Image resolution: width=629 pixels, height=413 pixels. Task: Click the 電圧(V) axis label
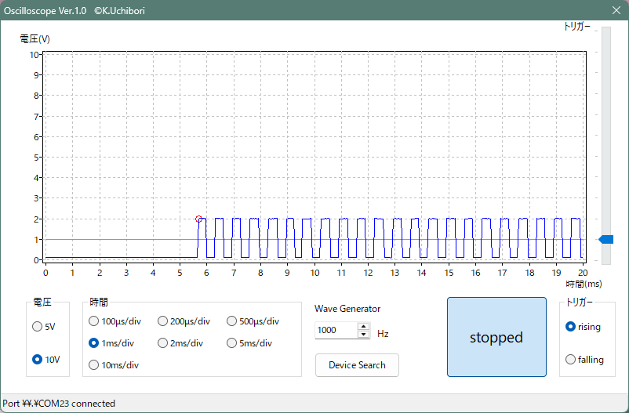(35, 39)
